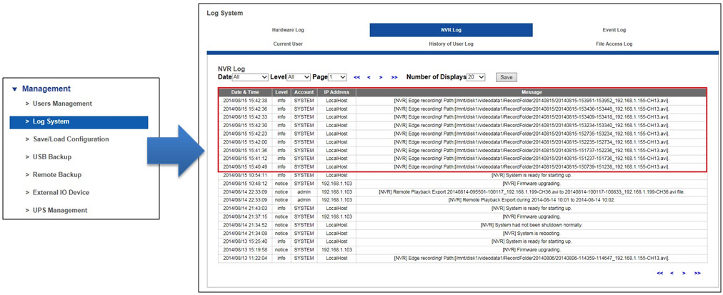Switch to NVR Log tab

[451, 30]
